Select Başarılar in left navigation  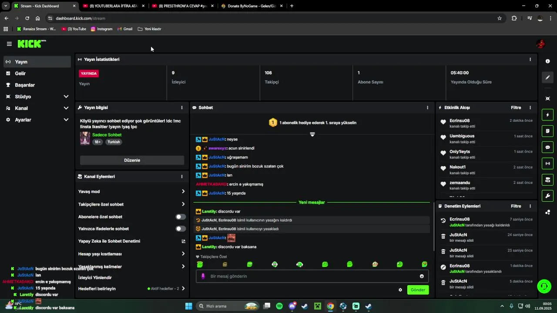37,85
